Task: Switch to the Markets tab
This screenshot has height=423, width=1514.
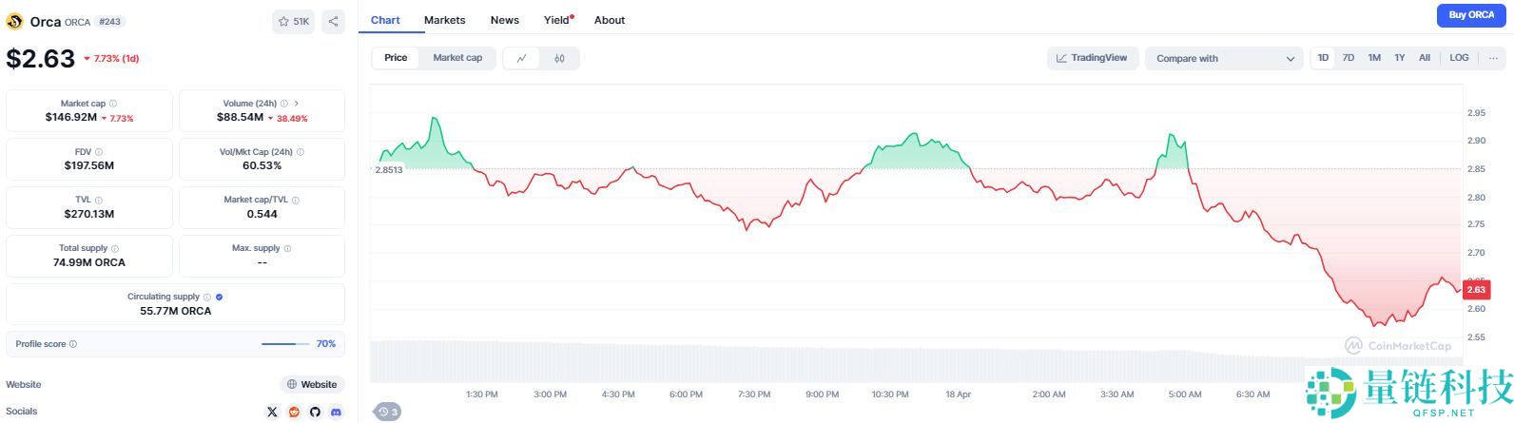Action: (x=444, y=20)
